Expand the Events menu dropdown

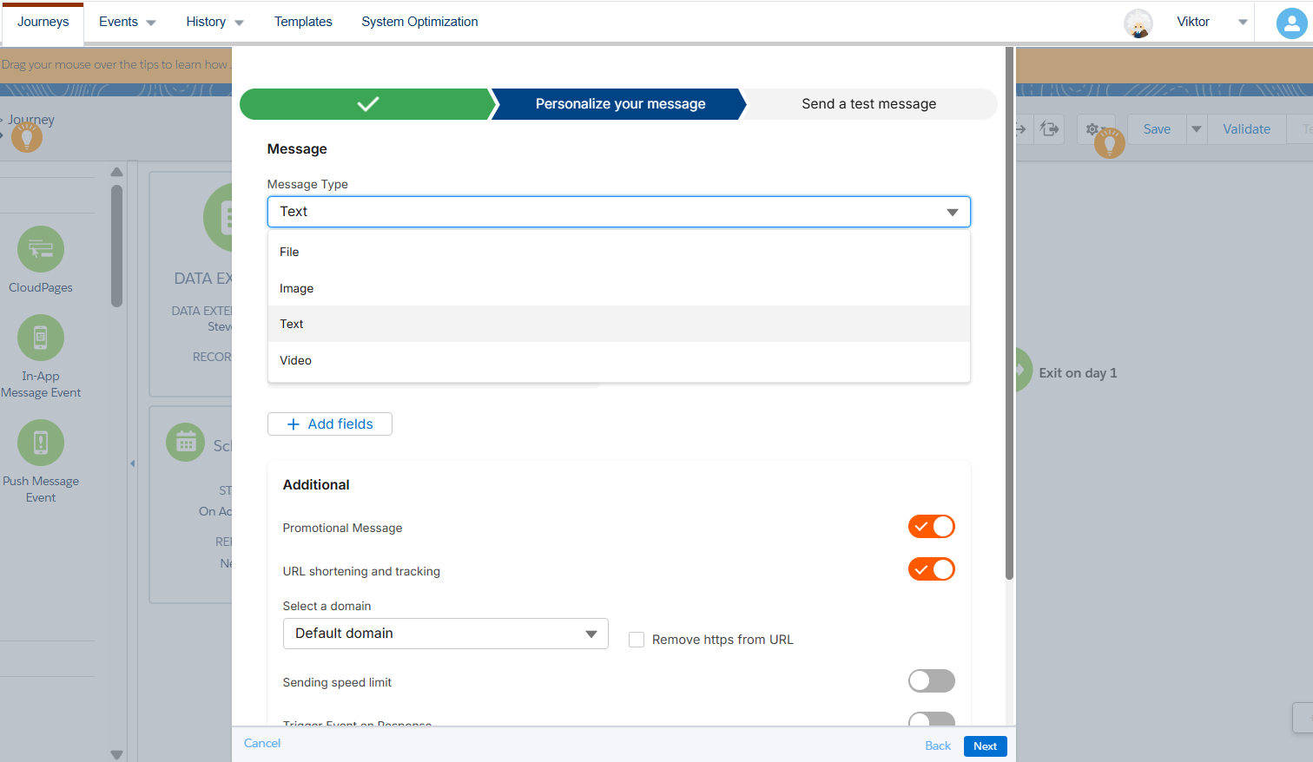pyautogui.click(x=127, y=22)
